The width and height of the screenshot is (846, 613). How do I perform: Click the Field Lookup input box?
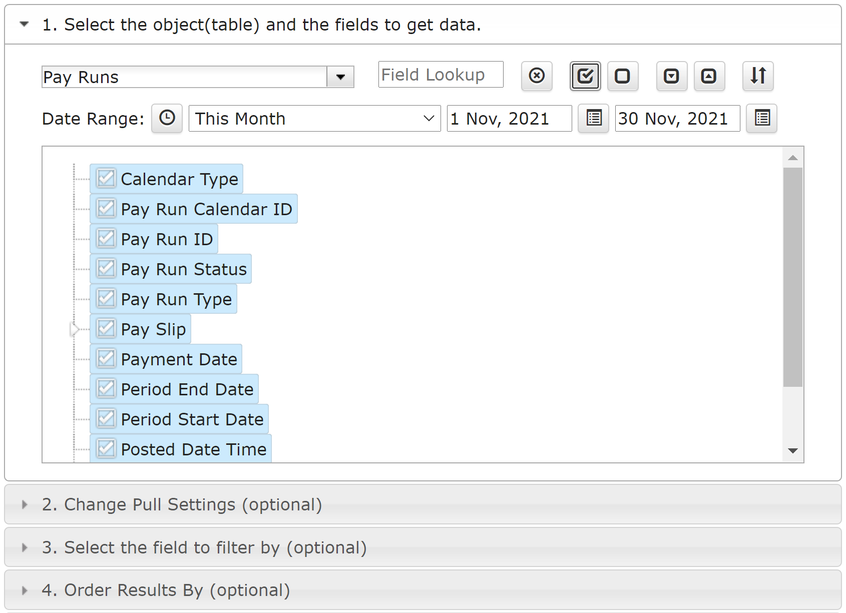point(441,75)
